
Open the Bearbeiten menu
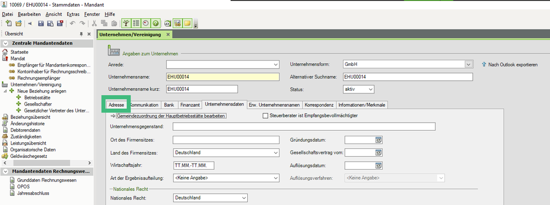pos(29,14)
